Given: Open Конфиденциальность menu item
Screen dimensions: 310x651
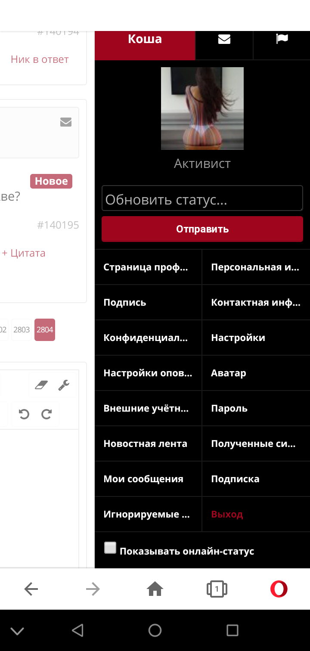Looking at the screenshot, I should (148, 338).
